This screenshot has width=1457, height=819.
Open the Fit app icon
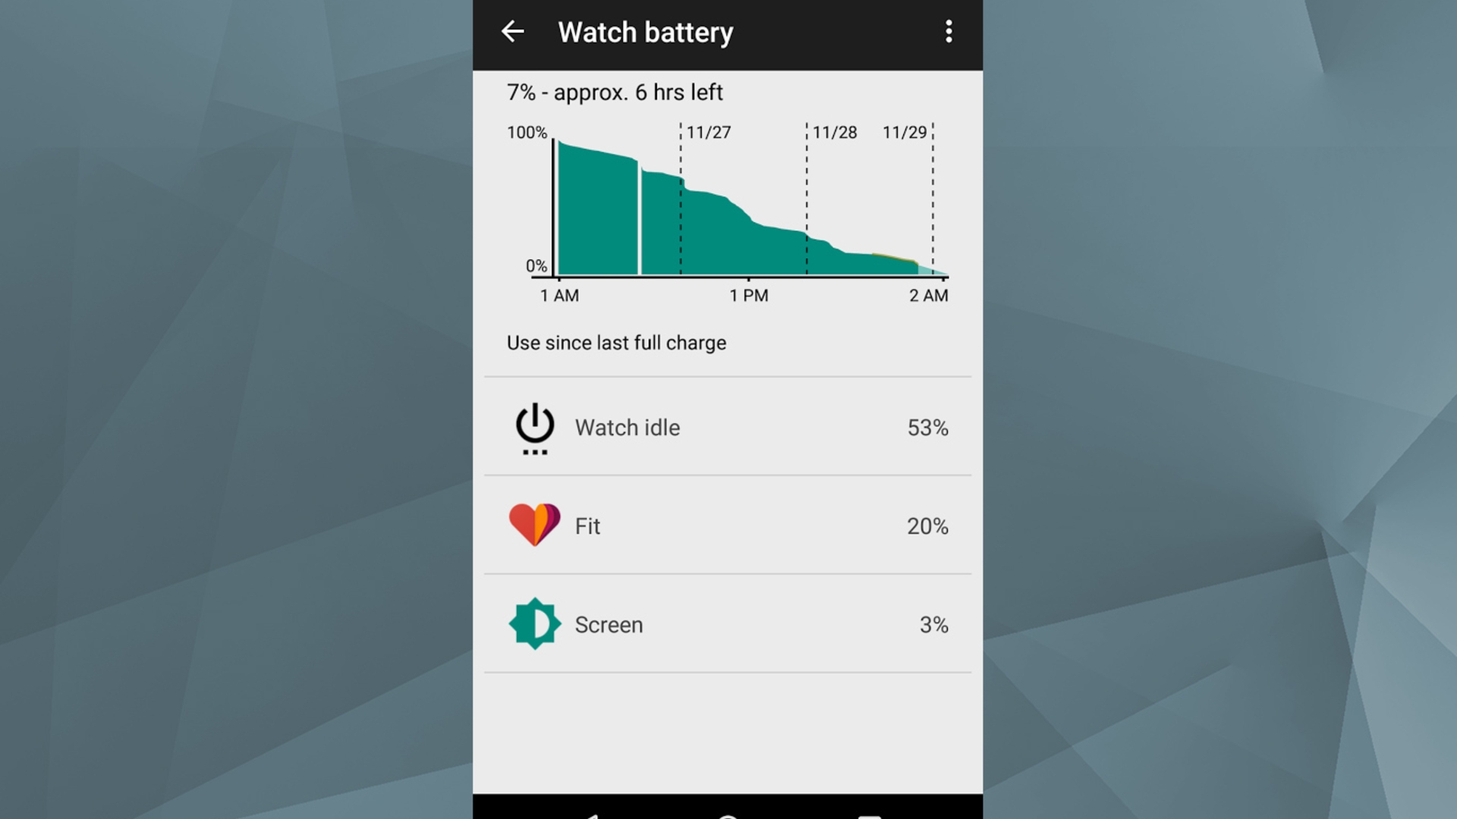(x=533, y=525)
